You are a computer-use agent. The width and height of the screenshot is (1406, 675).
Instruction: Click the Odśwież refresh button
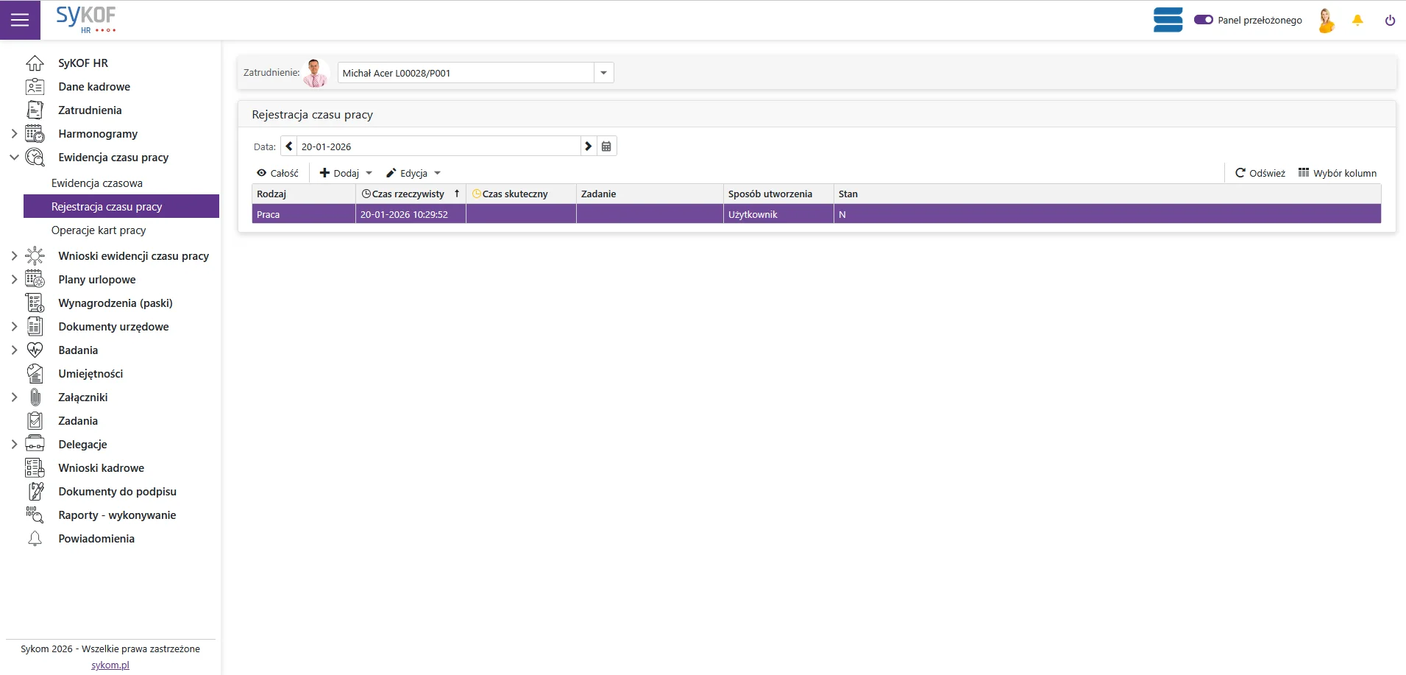(x=1260, y=173)
